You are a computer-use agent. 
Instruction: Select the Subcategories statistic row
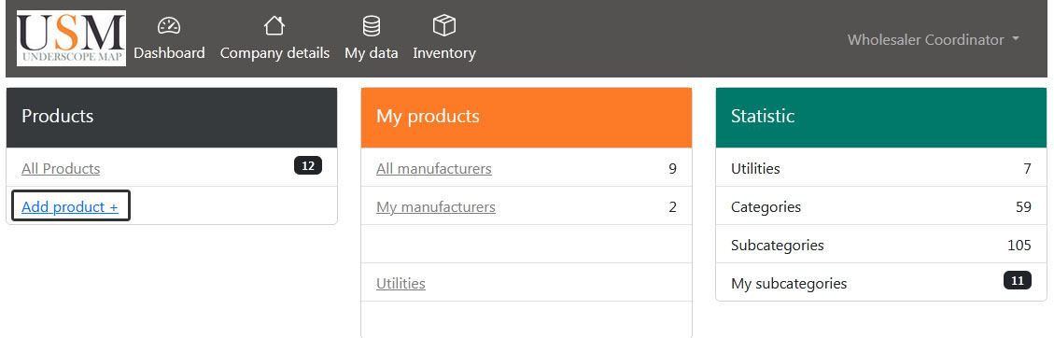[881, 246]
